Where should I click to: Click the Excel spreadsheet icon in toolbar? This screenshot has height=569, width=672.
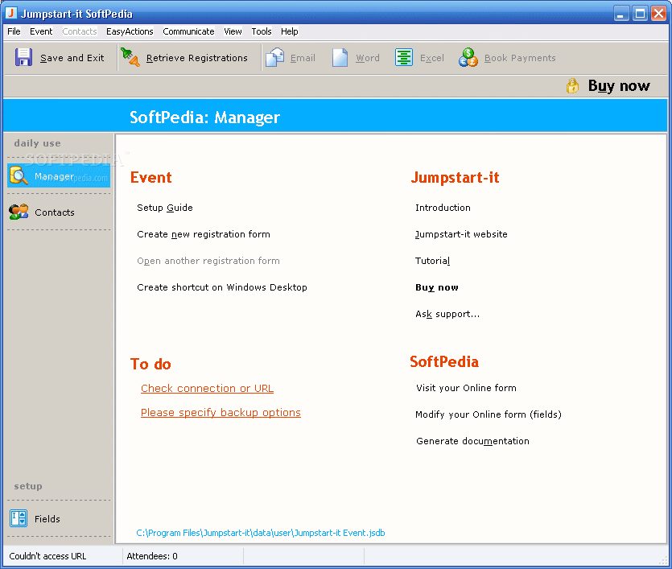pyautogui.click(x=404, y=57)
